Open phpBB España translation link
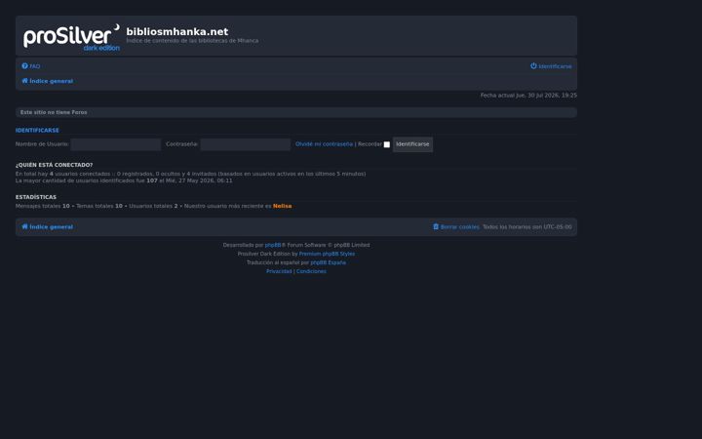Image resolution: width=702 pixels, height=439 pixels. click(329, 262)
